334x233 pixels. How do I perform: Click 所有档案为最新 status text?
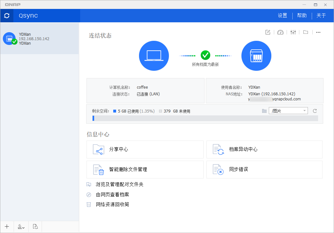click(205, 64)
